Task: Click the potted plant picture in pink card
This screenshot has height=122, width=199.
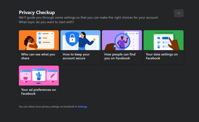Action: [39, 76]
